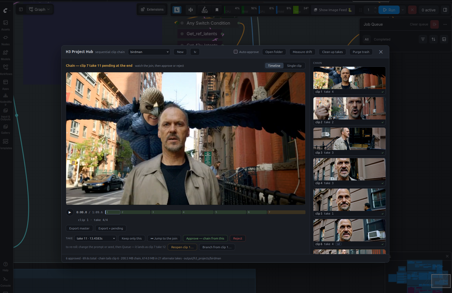Click the triangle logo icon in top toolbar
The width and height of the screenshot is (452, 293).
click(205, 10)
